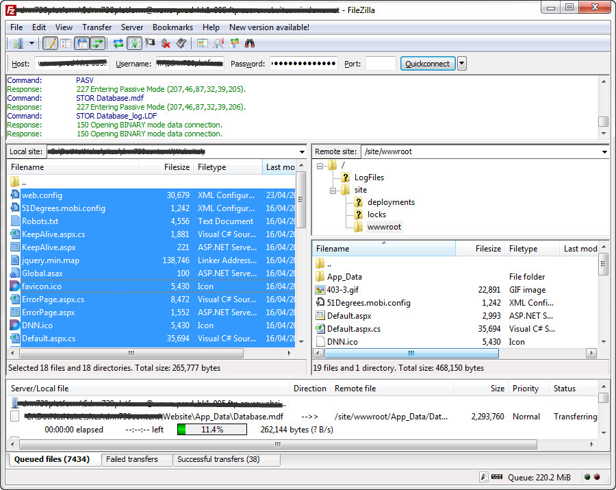Collapse the root folder in remote tree
Viewport: 616px width, 490px height.
[x=320, y=166]
